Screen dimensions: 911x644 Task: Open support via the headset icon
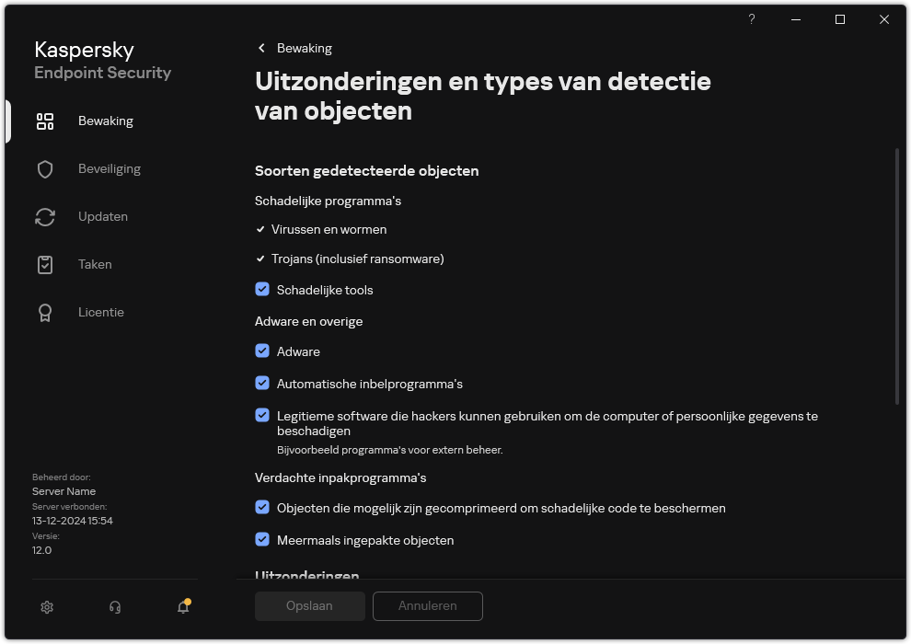114,607
